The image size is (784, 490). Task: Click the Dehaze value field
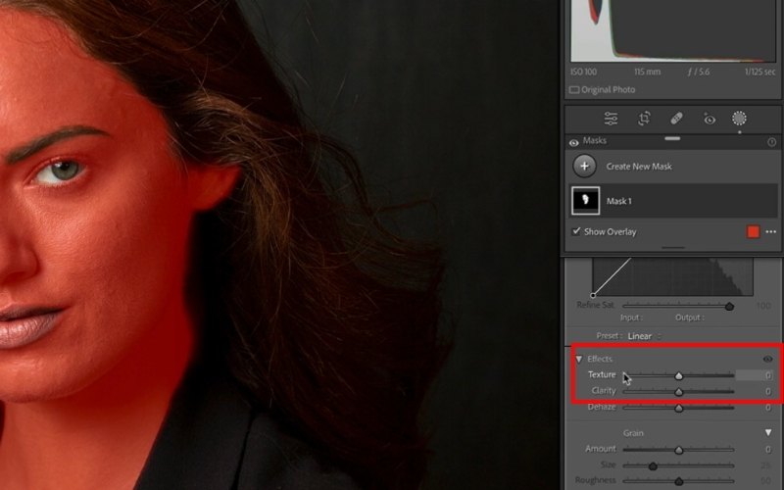coord(767,408)
